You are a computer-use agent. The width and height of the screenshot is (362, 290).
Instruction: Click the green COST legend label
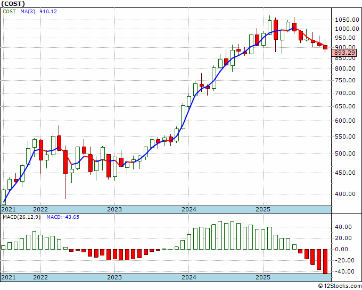9,12
